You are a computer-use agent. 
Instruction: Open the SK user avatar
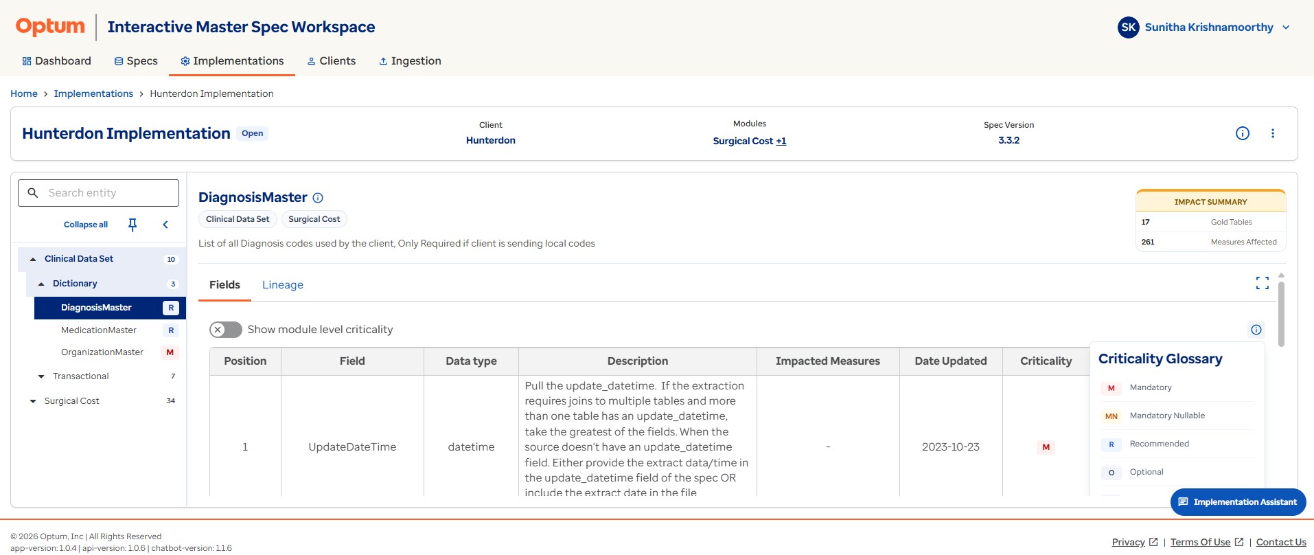point(1128,27)
